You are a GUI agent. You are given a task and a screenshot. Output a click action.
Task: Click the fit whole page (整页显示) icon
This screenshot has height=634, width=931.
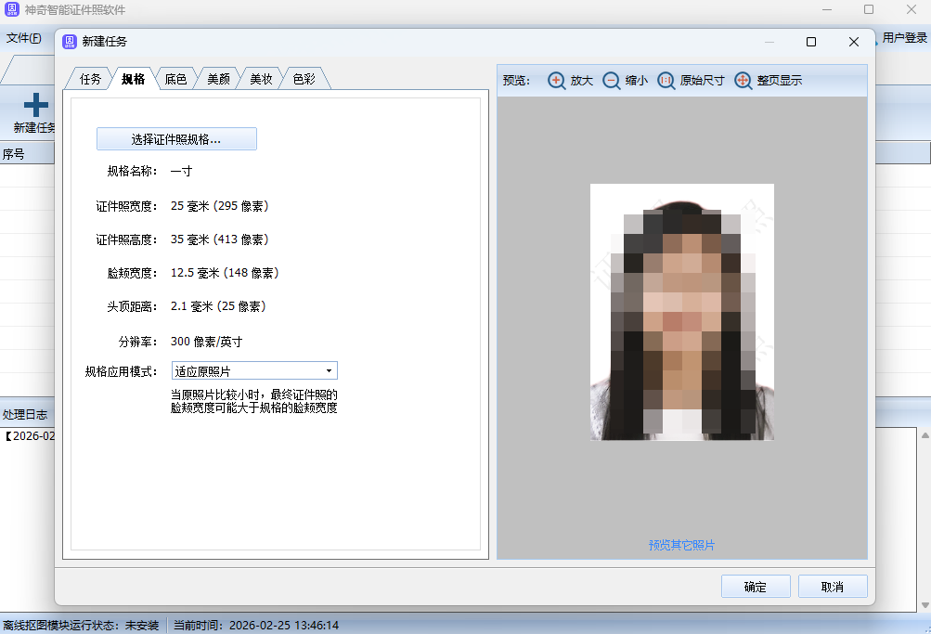tap(744, 81)
